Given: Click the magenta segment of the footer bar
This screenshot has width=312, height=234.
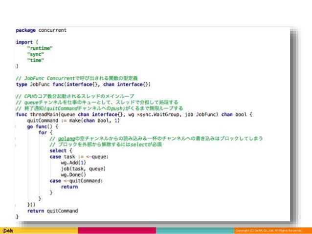Looking at the screenshot, I should point(117,230).
